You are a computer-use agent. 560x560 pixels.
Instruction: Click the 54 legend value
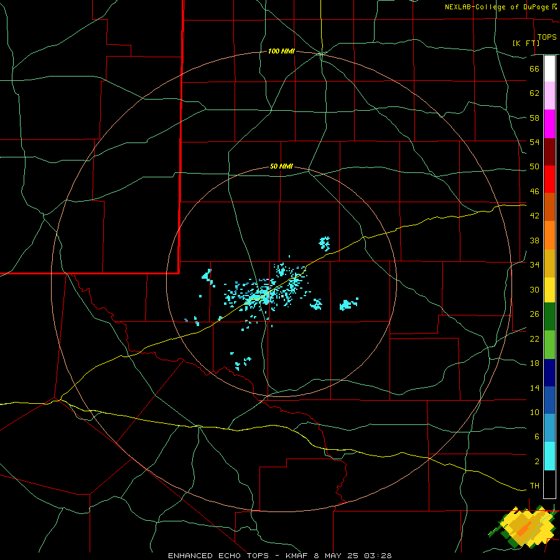pyautogui.click(x=534, y=142)
